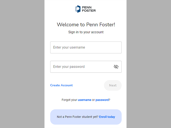Click the Forgot your label text
This screenshot has width=171, height=128.
(x=69, y=100)
